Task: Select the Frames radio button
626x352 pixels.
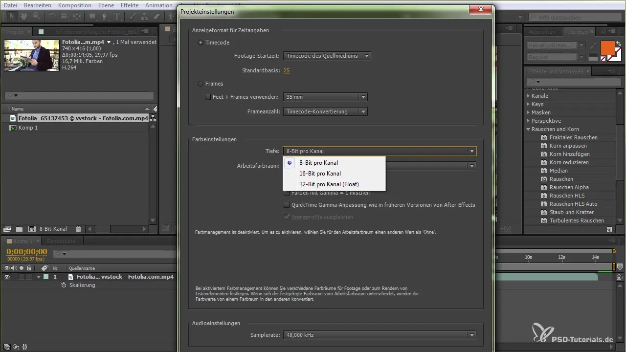Action: tap(201, 84)
